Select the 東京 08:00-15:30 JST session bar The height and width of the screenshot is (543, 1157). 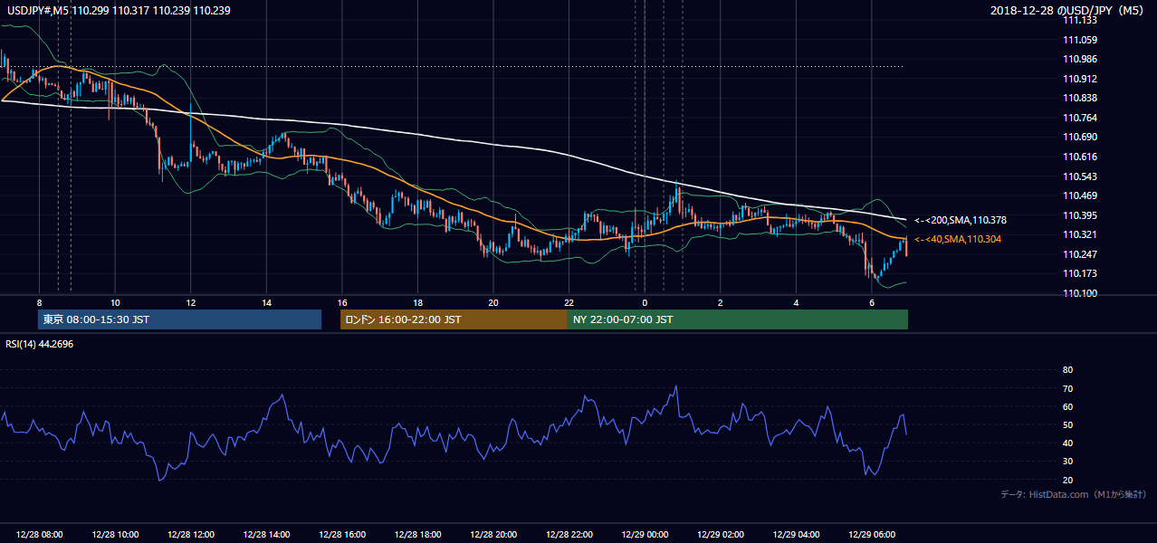point(180,319)
